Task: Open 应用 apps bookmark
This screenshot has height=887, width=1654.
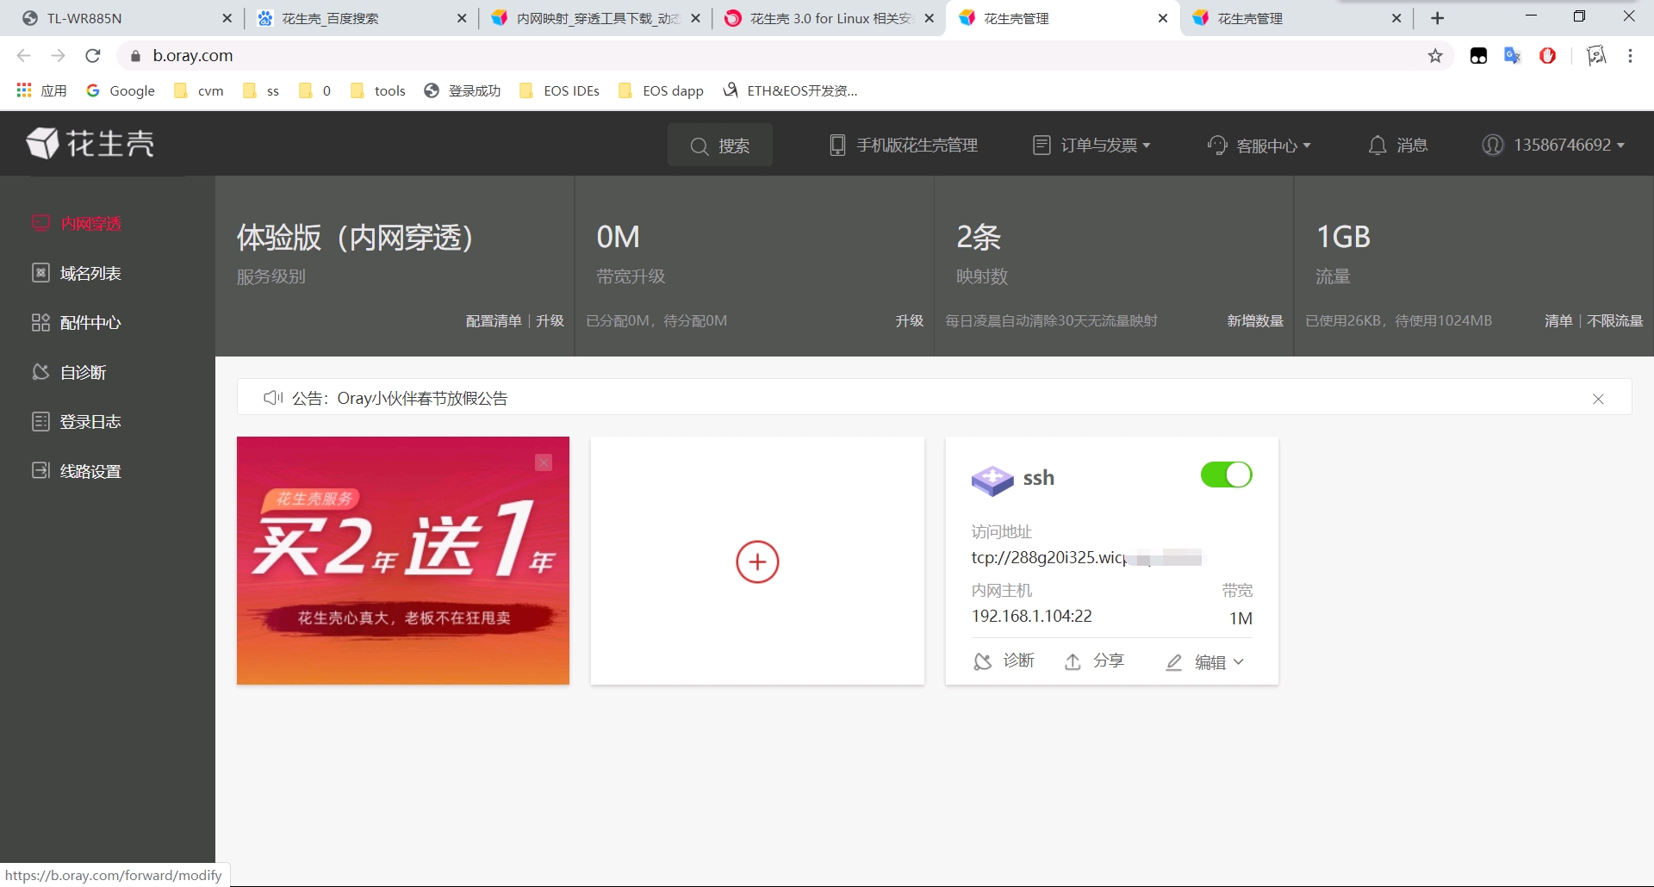Action: pyautogui.click(x=41, y=90)
